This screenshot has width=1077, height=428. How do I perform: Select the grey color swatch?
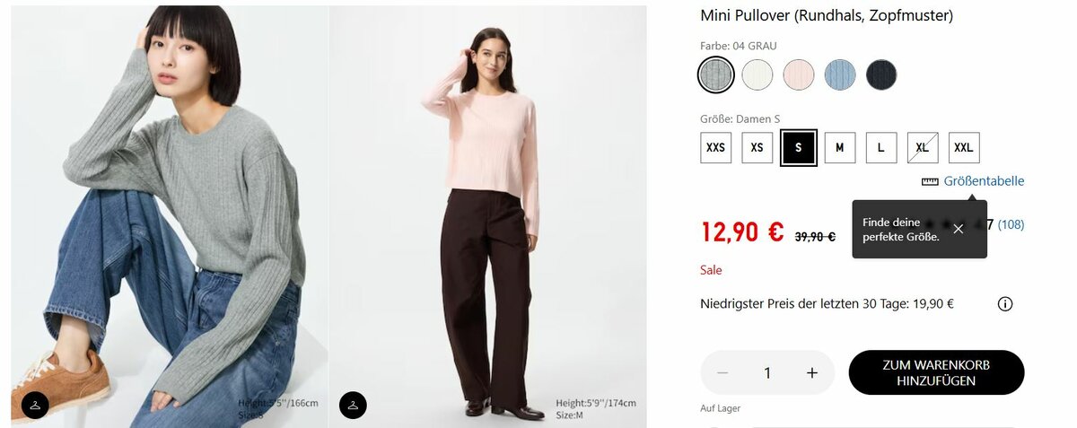(716, 74)
